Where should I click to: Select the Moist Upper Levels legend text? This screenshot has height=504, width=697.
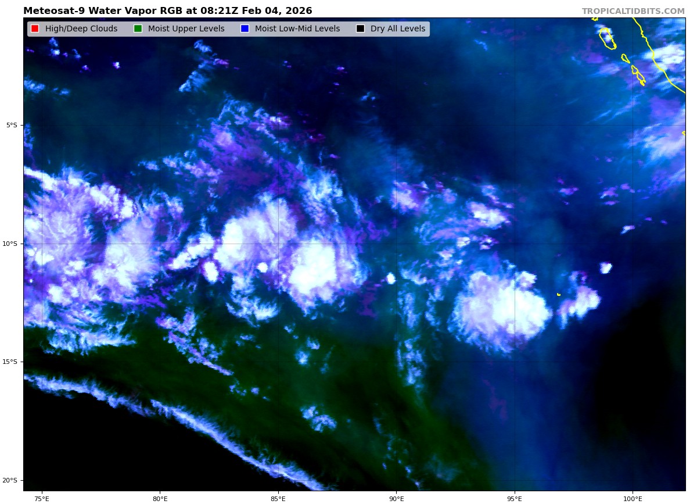[186, 29]
